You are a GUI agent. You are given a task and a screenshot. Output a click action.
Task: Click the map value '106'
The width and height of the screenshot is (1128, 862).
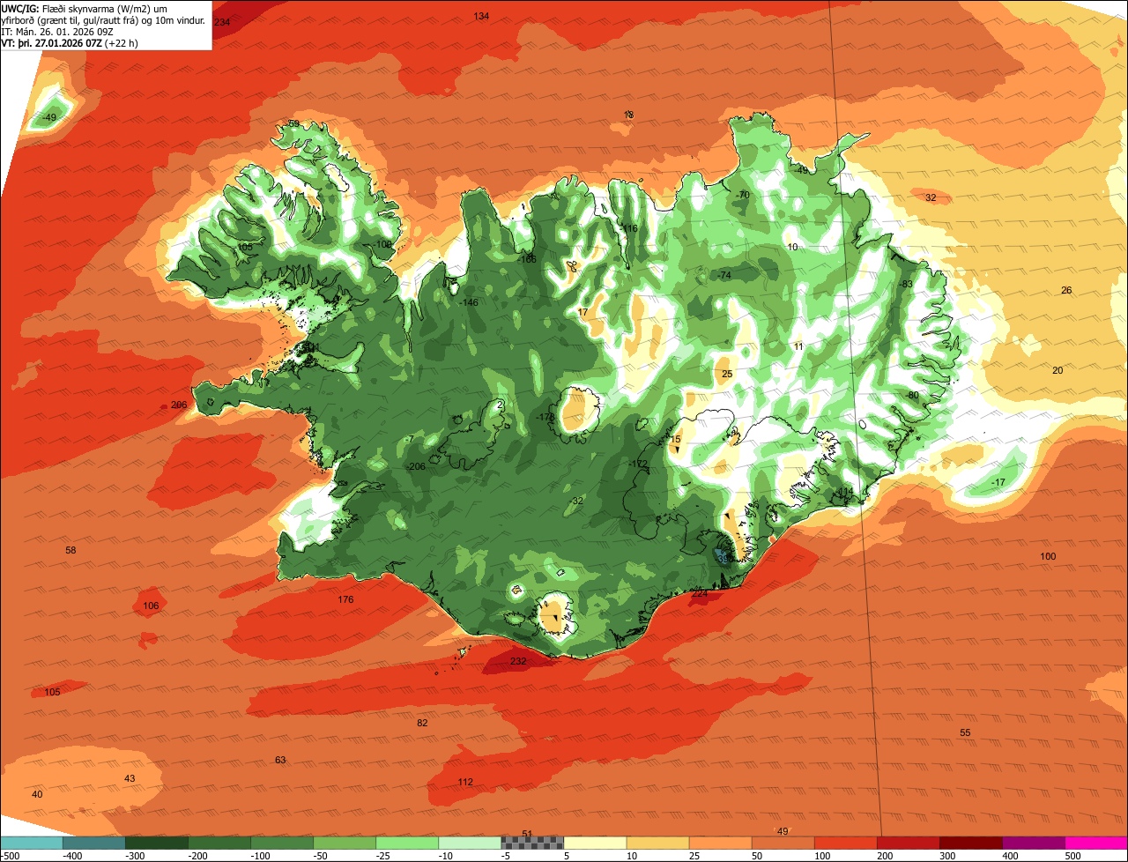[x=151, y=606]
